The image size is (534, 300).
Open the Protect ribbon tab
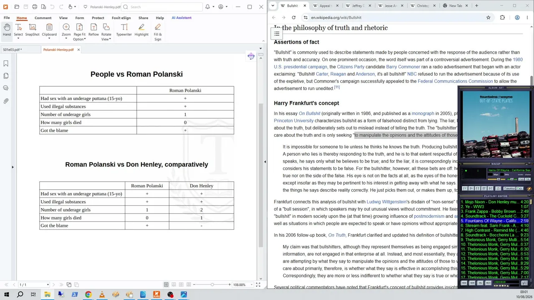[x=98, y=18]
